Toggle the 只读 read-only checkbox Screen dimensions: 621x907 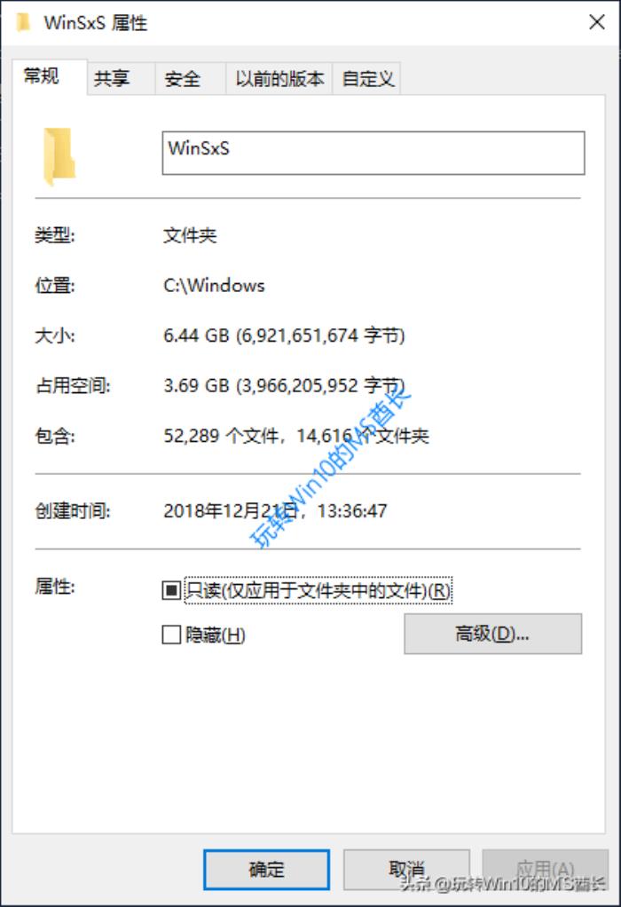(x=171, y=590)
